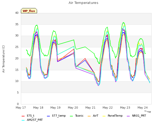Click the purple minimum trough near May 21.5
This screenshot has width=167, height=125.
click(x=99, y=86)
